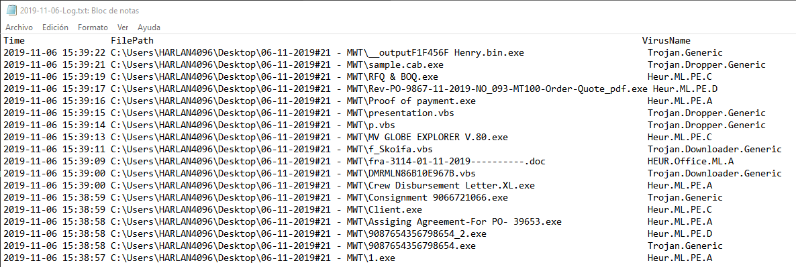Open the Archivo menu
The height and width of the screenshot is (267, 796).
(x=19, y=28)
